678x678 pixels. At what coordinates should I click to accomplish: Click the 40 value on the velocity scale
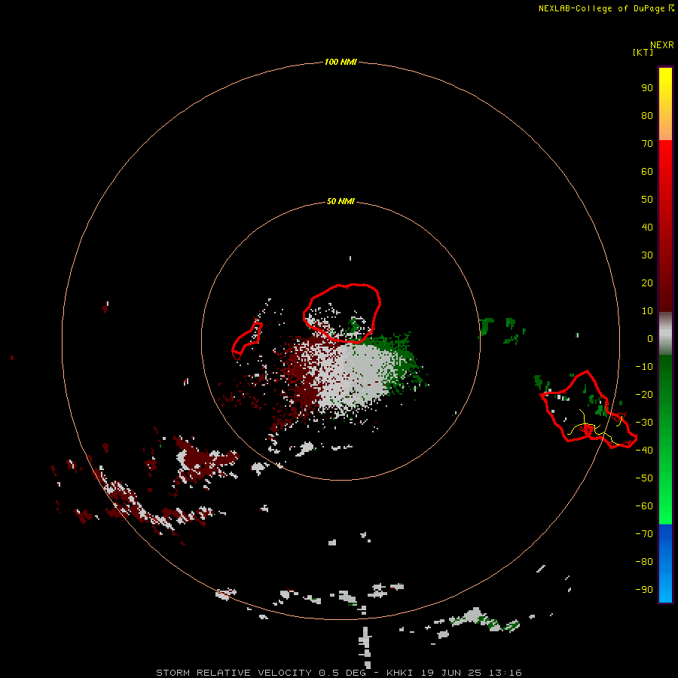(647, 227)
